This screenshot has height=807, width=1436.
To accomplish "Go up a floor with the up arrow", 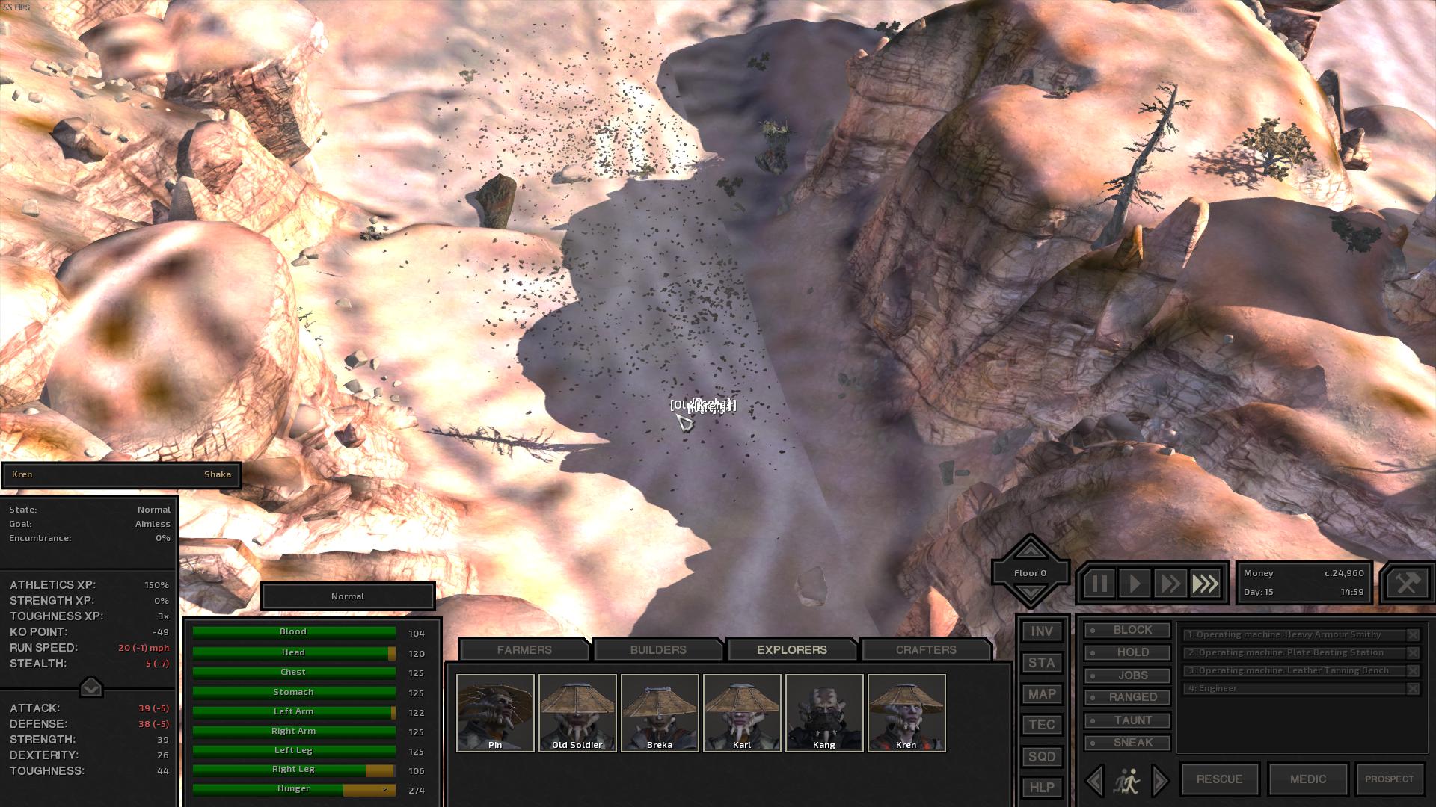I will click(1031, 551).
